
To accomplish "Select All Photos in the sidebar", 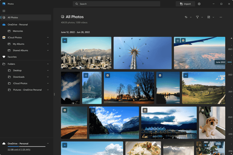I will click(x=13, y=17).
